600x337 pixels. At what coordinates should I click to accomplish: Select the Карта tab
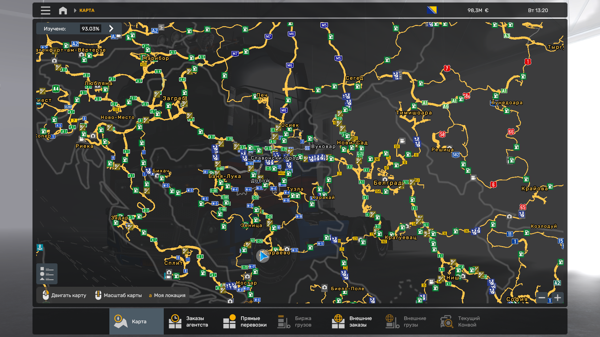click(x=136, y=321)
